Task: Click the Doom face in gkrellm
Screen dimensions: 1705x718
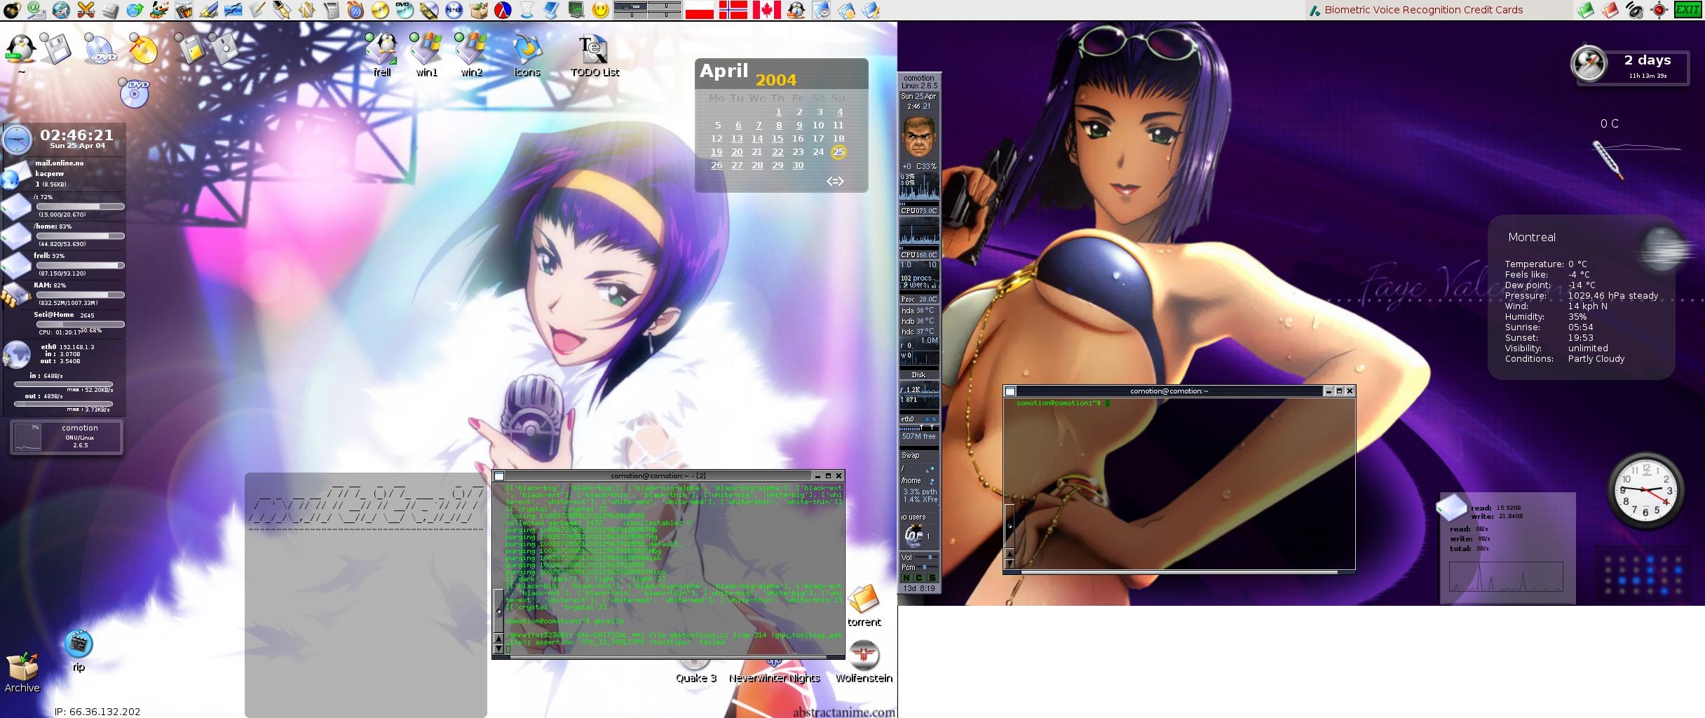Action: [x=919, y=136]
